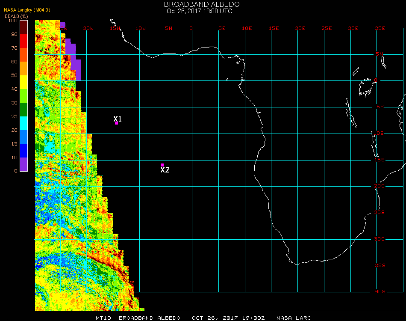Click the purple data patch near 20W
The height and width of the screenshot is (321, 406).
[x=74, y=58]
